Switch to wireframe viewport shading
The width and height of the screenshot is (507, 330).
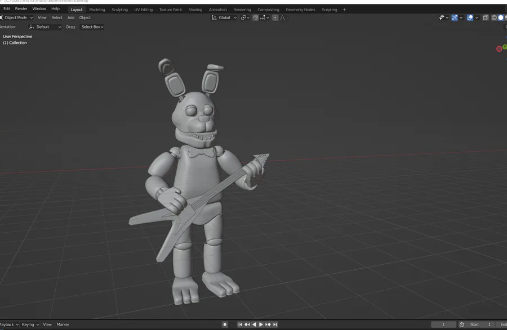494,18
